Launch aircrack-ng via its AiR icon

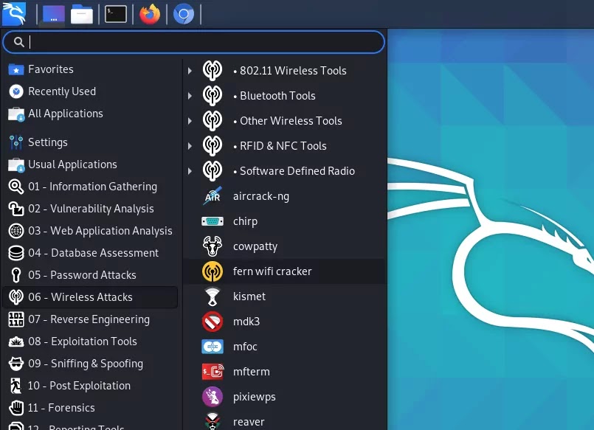point(213,196)
